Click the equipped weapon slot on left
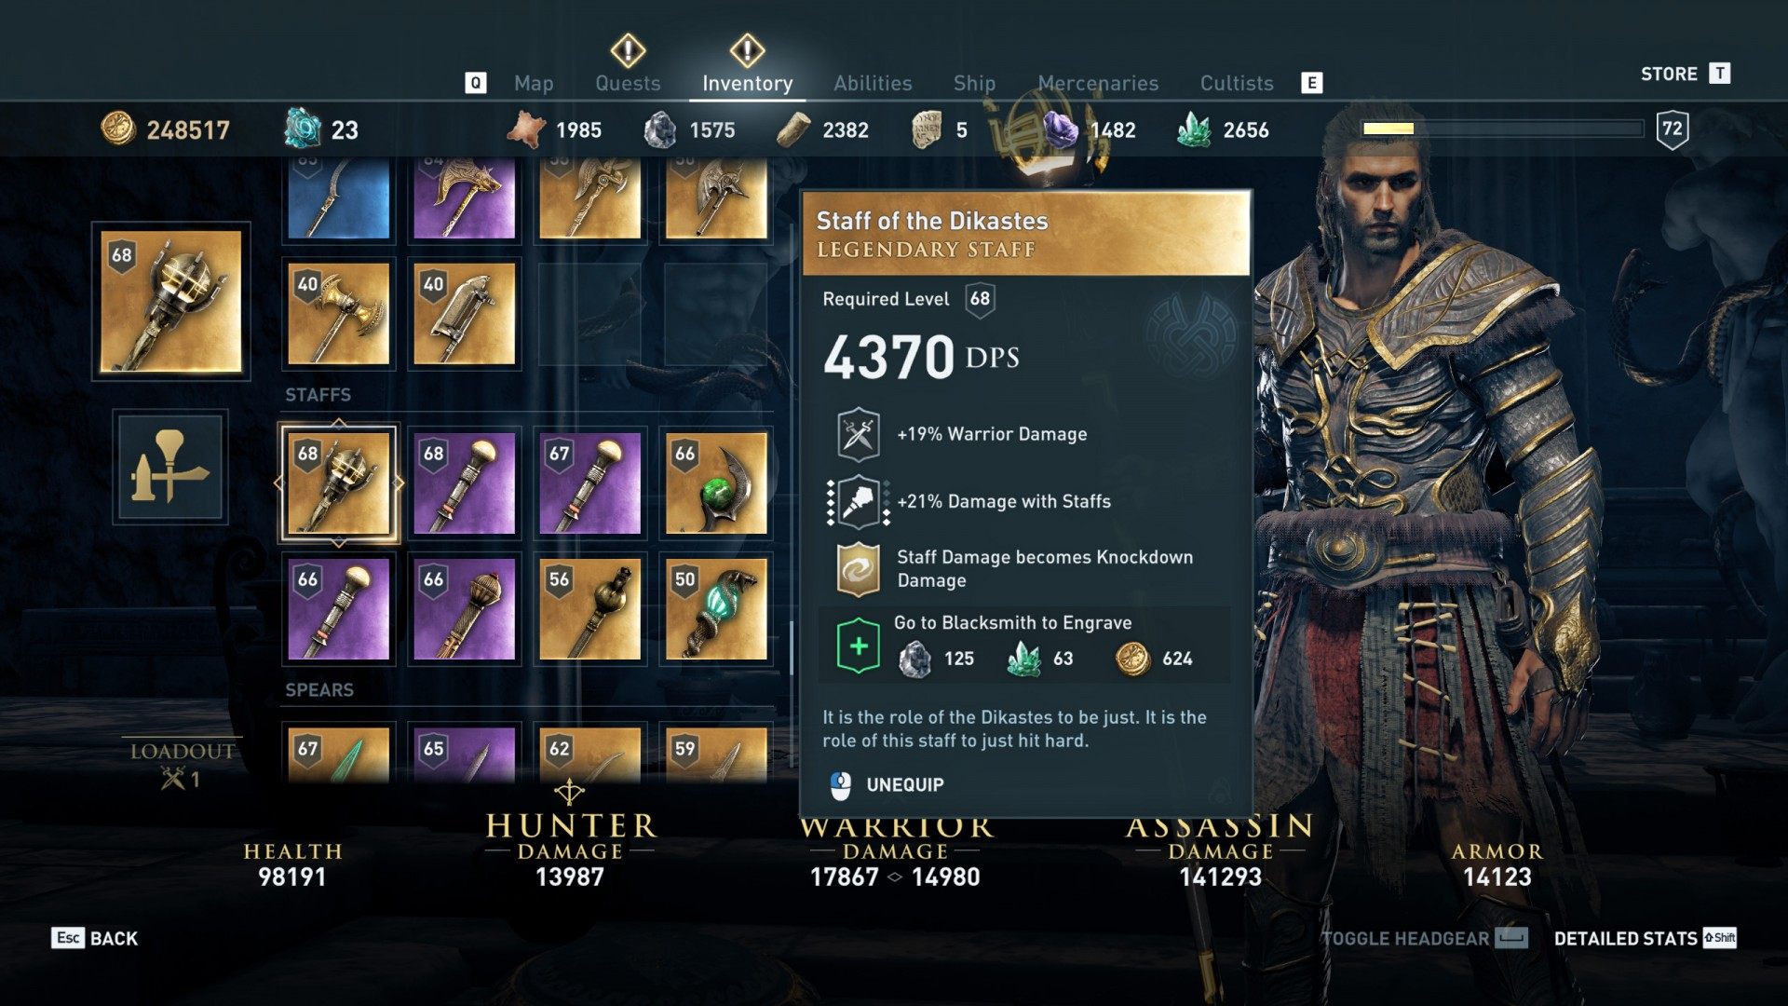Screen dimensions: 1788x1006 [171, 302]
